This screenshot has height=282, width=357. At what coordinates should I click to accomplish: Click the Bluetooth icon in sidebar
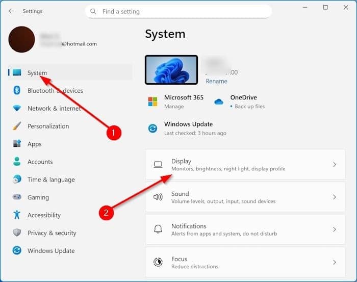click(x=17, y=90)
